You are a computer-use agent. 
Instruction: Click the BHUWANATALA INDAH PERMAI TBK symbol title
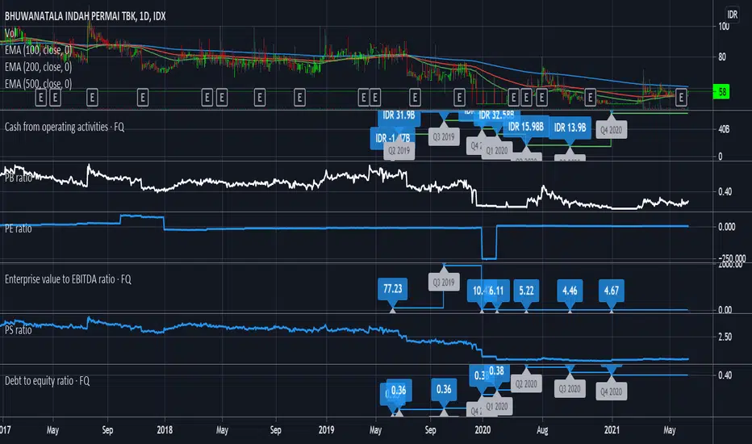coord(85,16)
